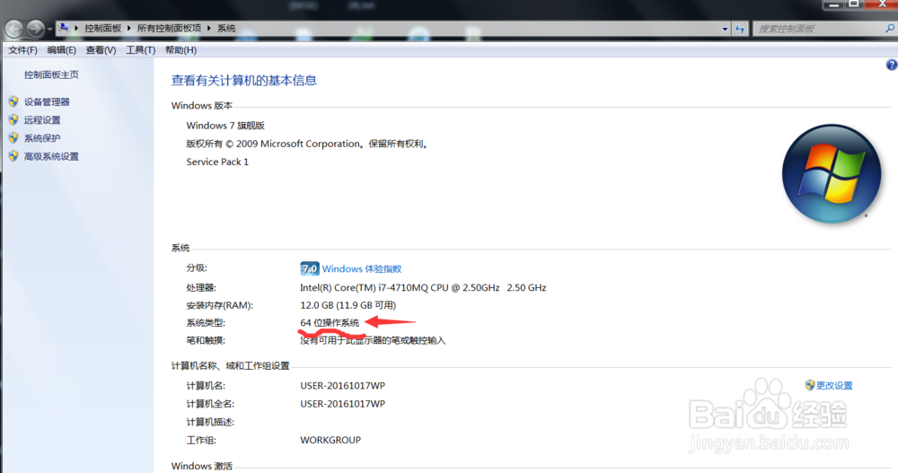
Task: Click shield icon beside 高级系统设置
Action: [x=13, y=156]
